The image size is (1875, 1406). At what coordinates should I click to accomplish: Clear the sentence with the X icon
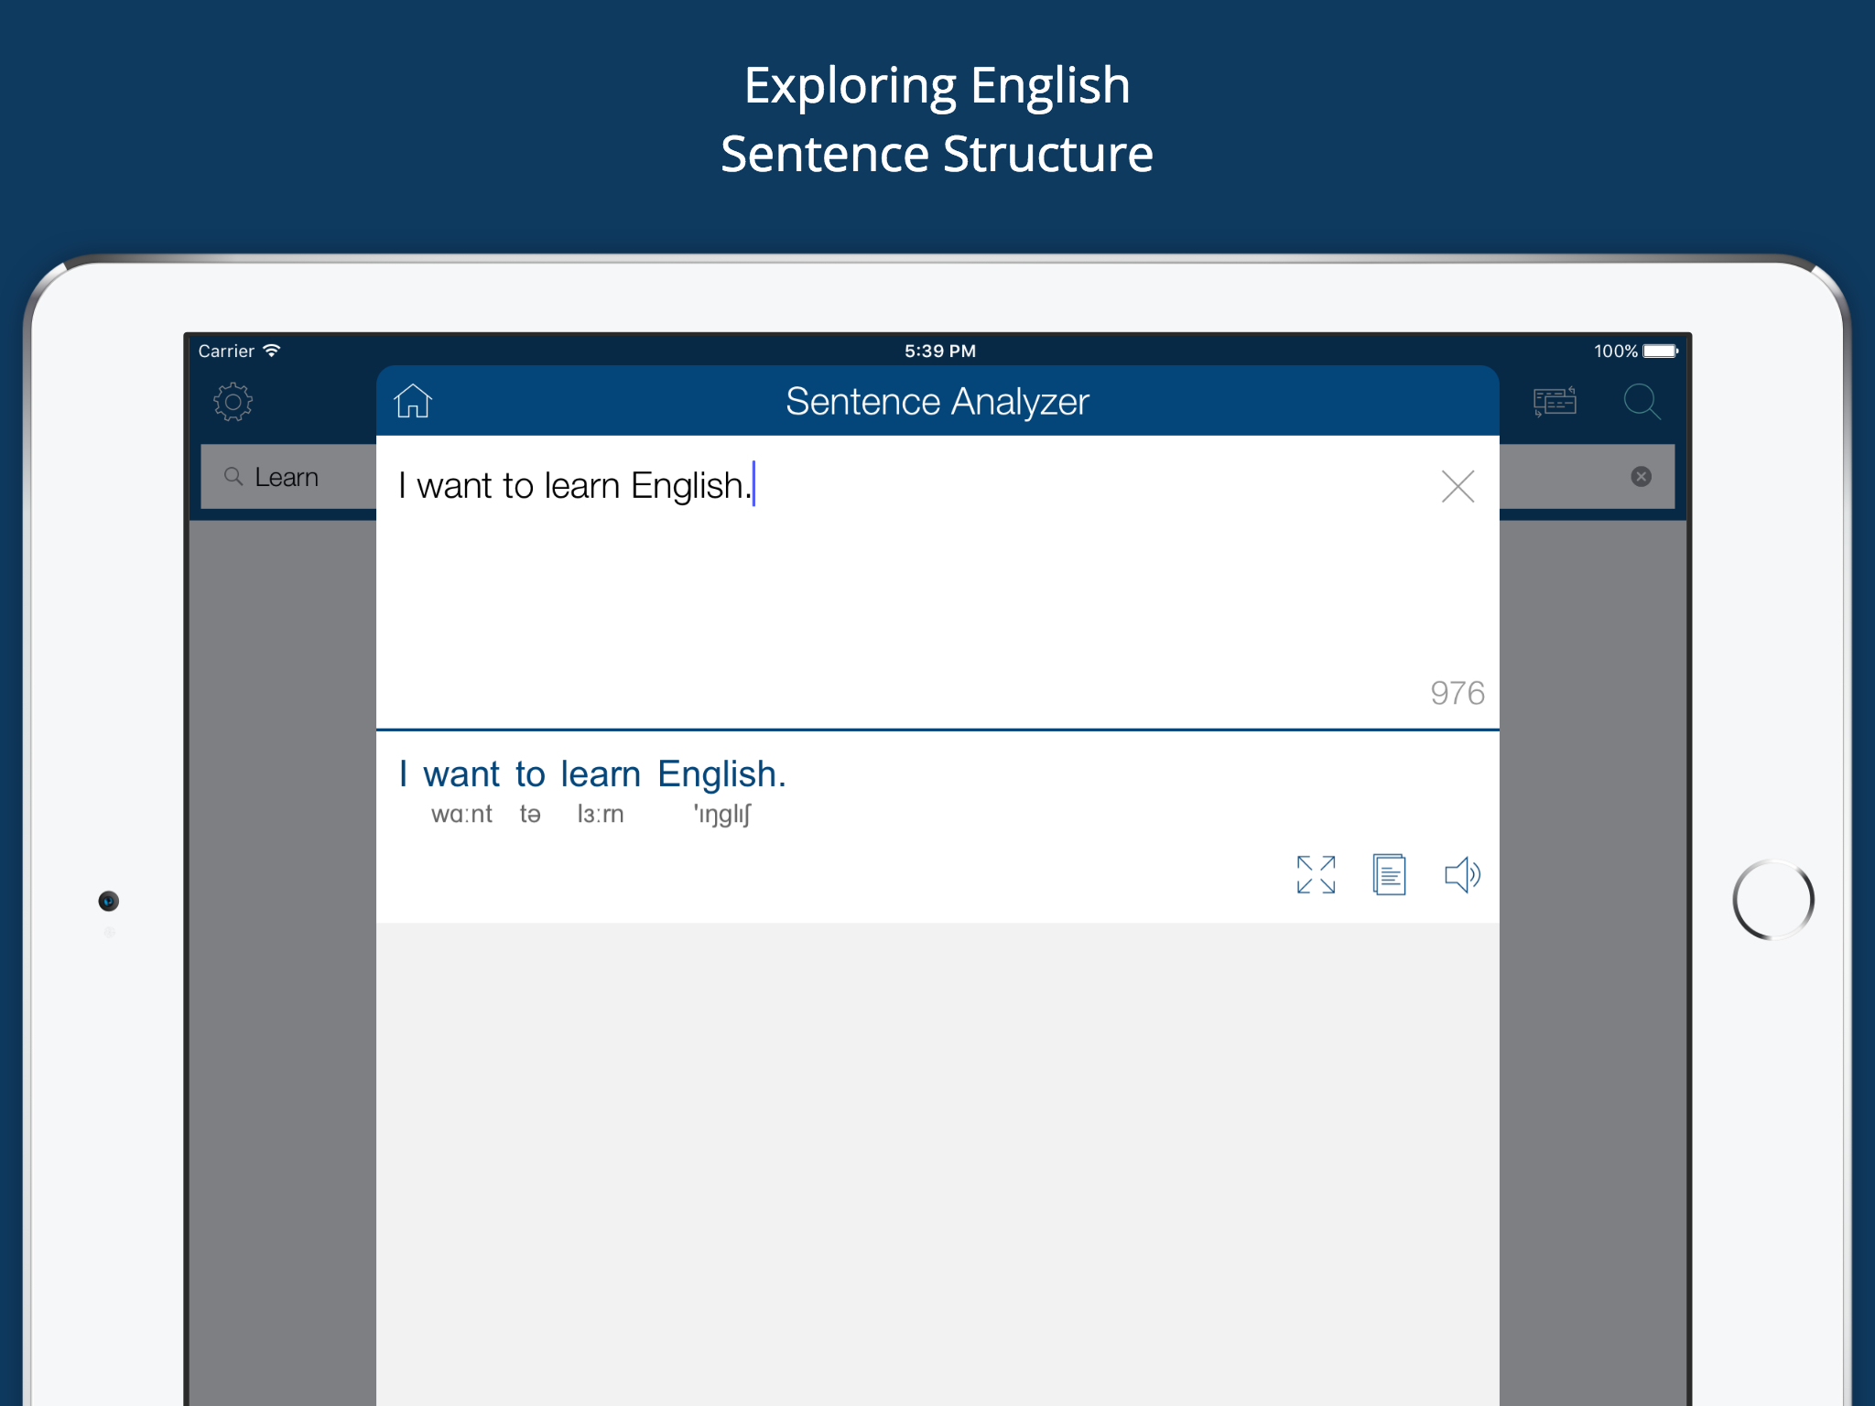(1458, 486)
